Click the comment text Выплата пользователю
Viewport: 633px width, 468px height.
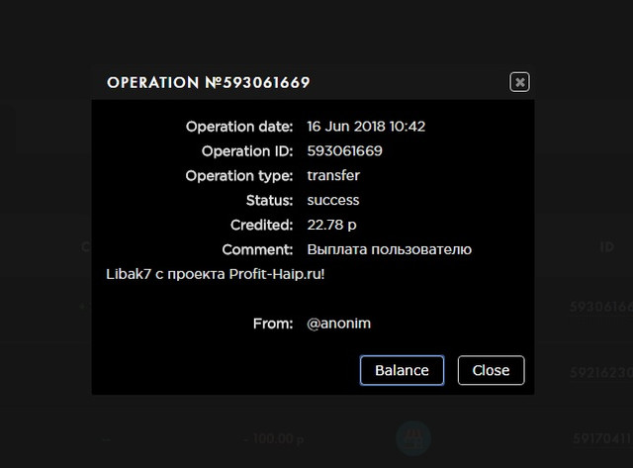[389, 249]
